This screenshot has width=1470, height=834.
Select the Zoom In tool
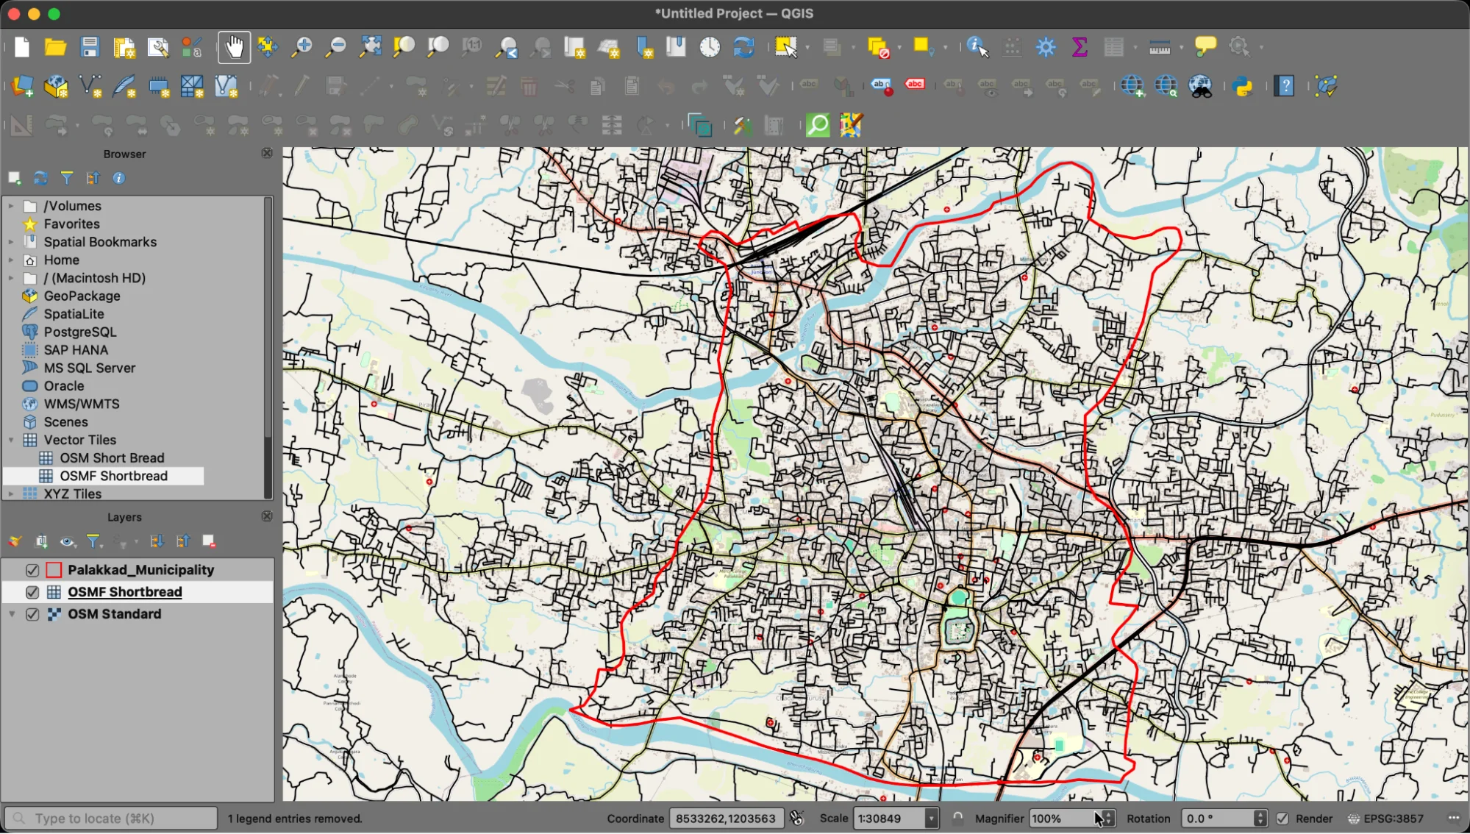tap(302, 46)
